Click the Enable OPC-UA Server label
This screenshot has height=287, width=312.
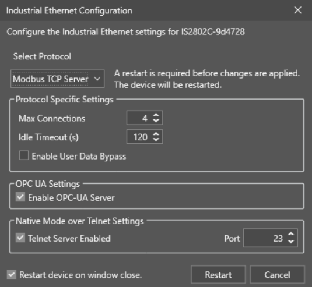(x=71, y=197)
